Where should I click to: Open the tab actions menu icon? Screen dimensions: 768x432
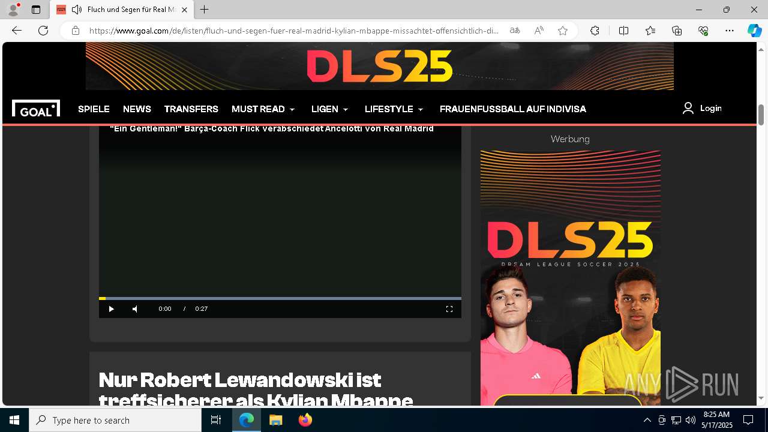36,10
